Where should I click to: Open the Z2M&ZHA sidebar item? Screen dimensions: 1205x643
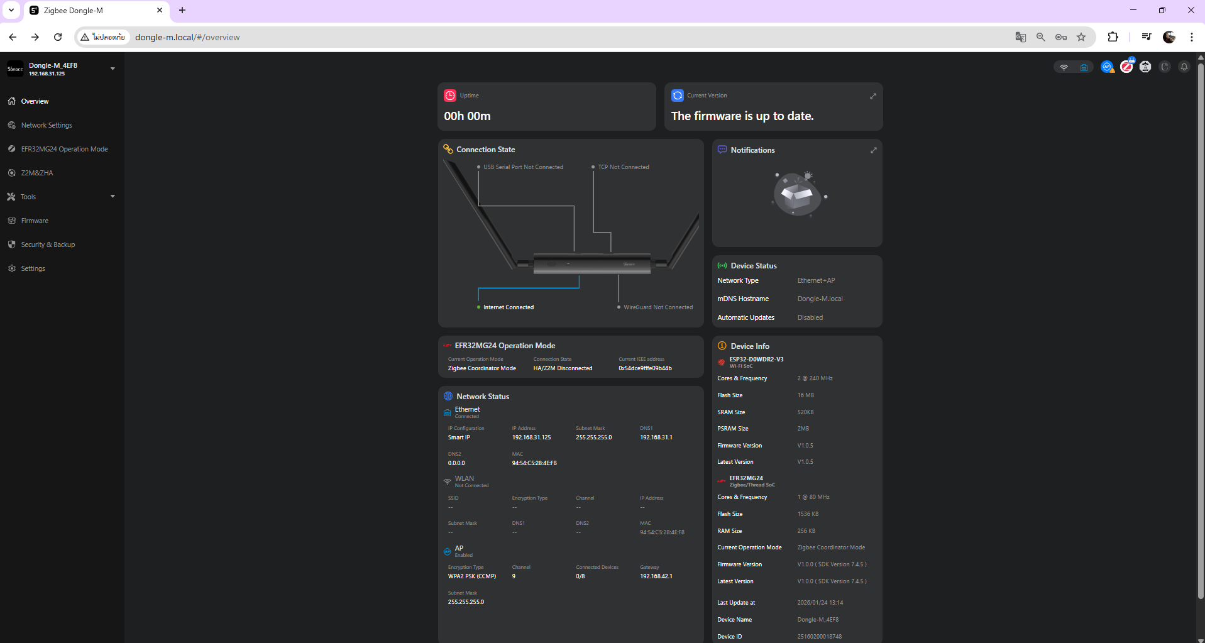point(37,173)
